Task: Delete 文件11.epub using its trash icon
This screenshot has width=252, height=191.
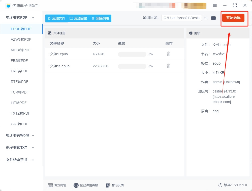Action: 169,66
